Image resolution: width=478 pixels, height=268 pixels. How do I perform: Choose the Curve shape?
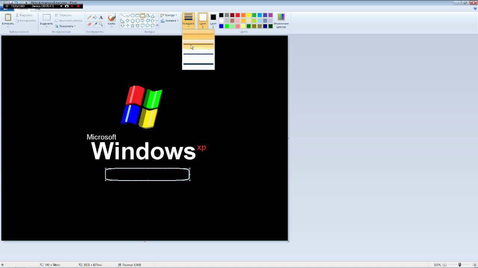(128, 15)
